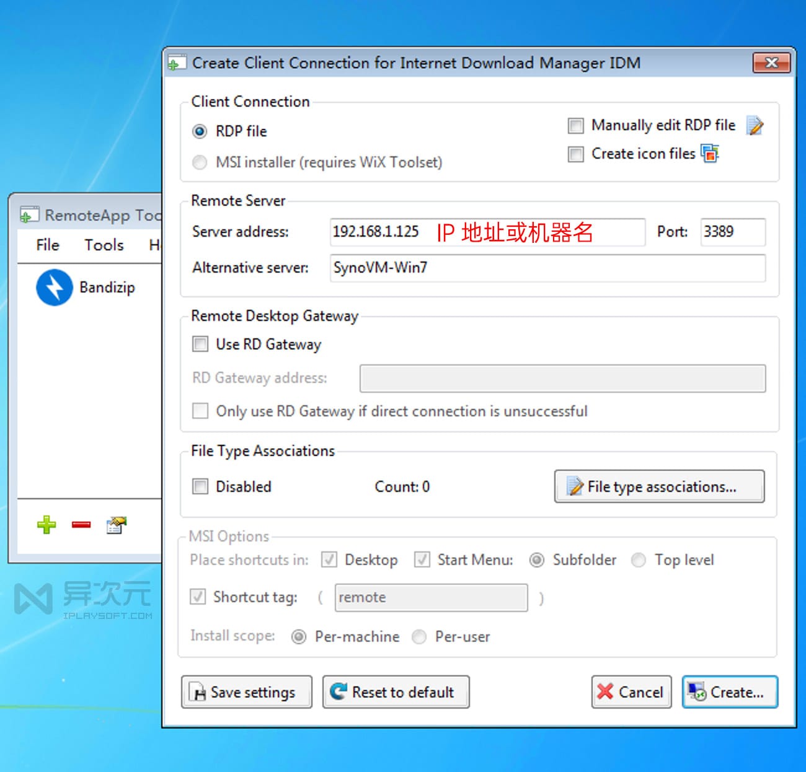The image size is (806, 772).
Task: Open the Tools menu in RemoteApp Tool
Action: coord(103,245)
